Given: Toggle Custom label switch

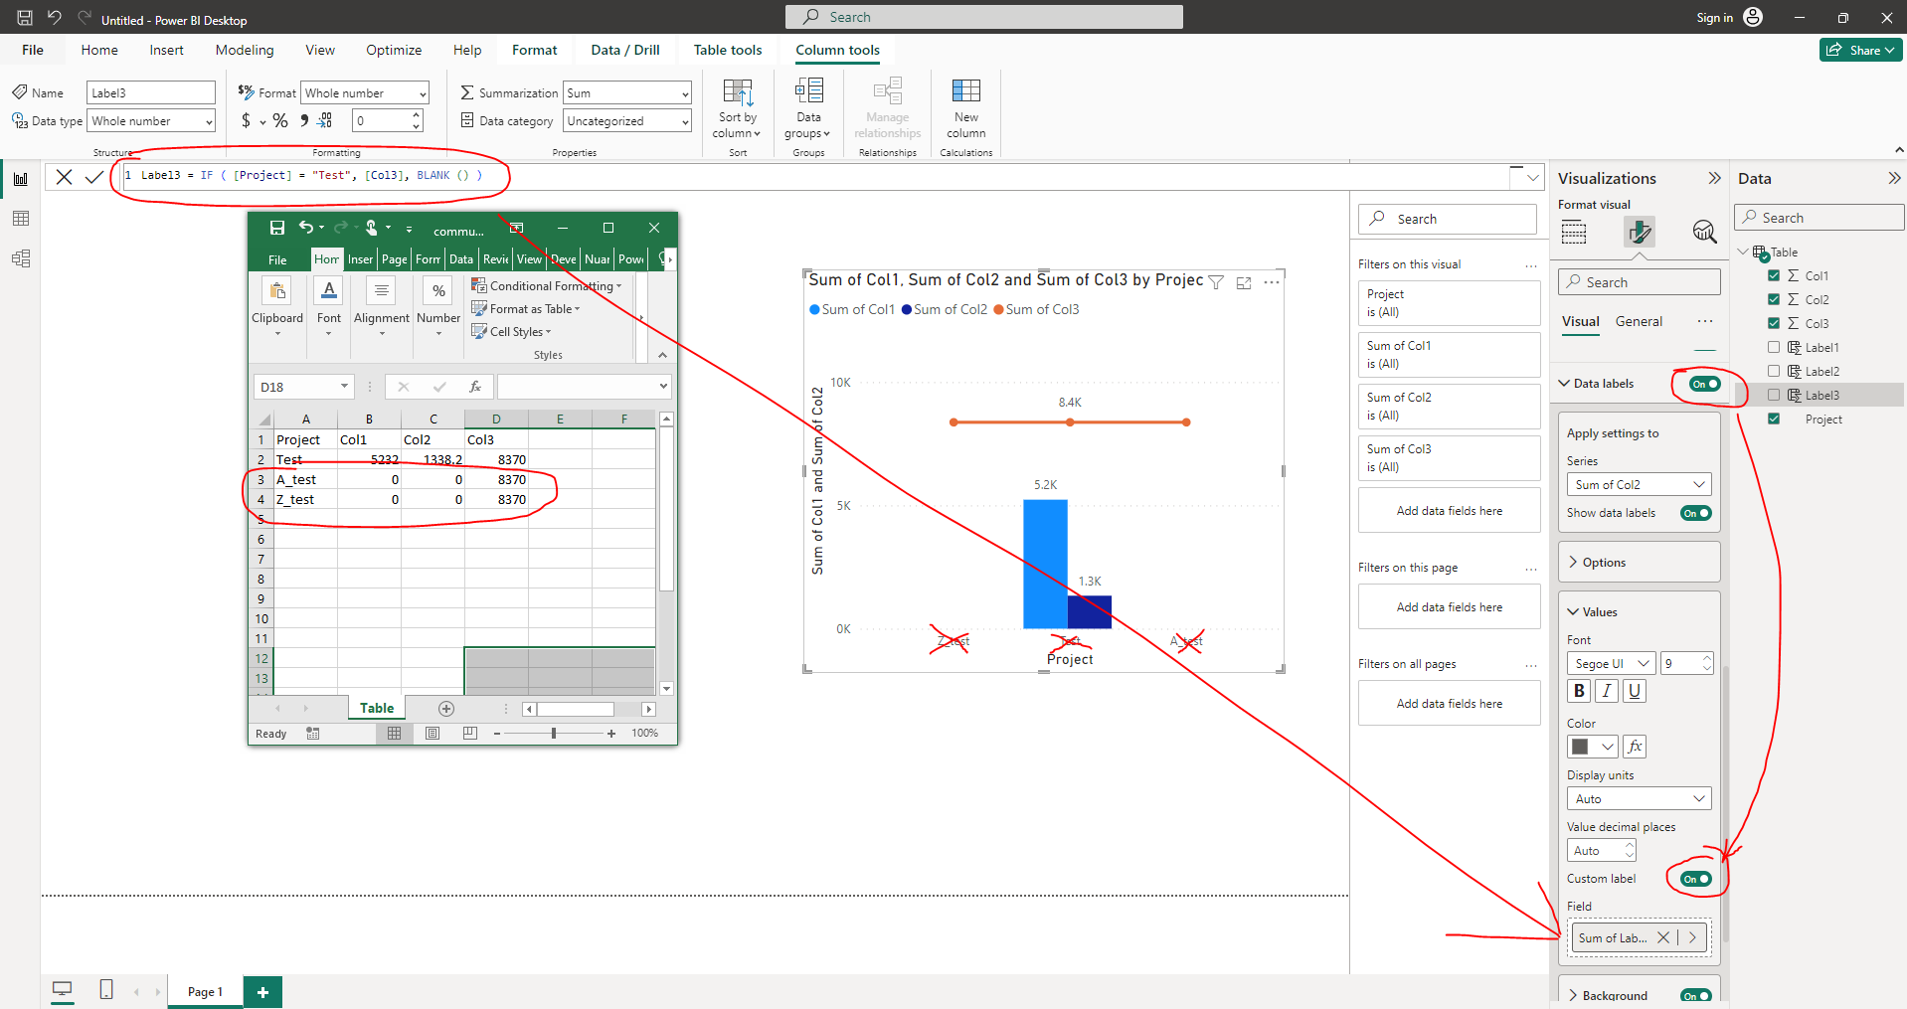Looking at the screenshot, I should pos(1696,879).
